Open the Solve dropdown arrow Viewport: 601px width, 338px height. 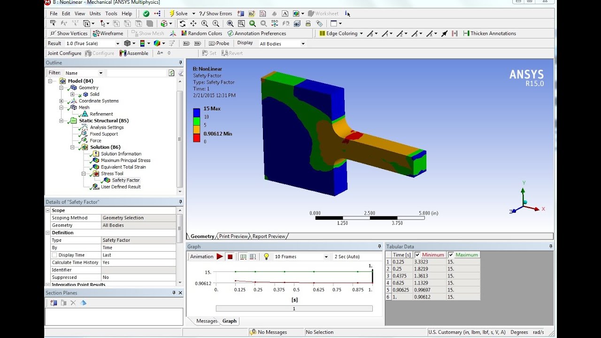pos(193,14)
